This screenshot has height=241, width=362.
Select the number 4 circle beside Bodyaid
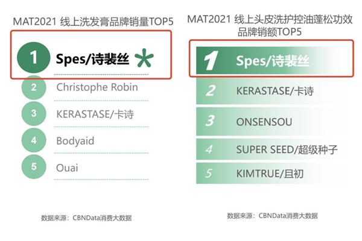click(x=34, y=140)
